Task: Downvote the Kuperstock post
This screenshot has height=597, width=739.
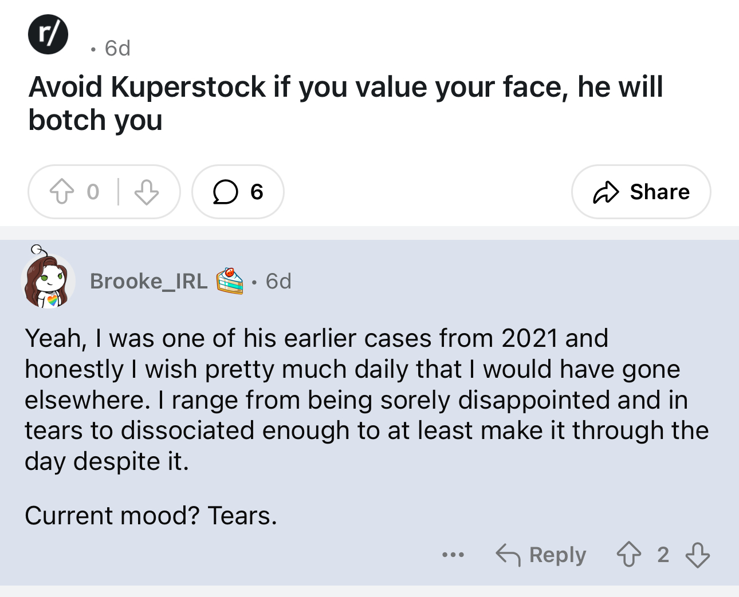Action: pos(146,192)
